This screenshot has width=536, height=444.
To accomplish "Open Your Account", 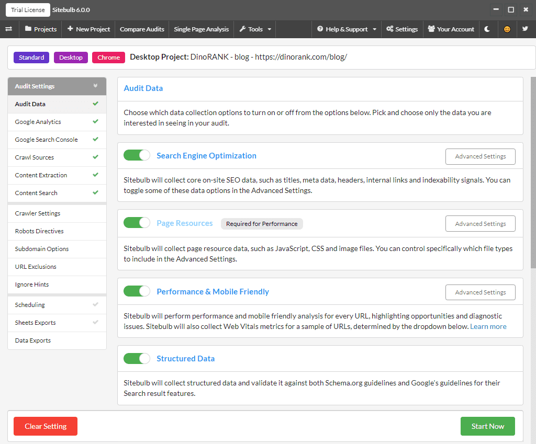I will tap(451, 29).
